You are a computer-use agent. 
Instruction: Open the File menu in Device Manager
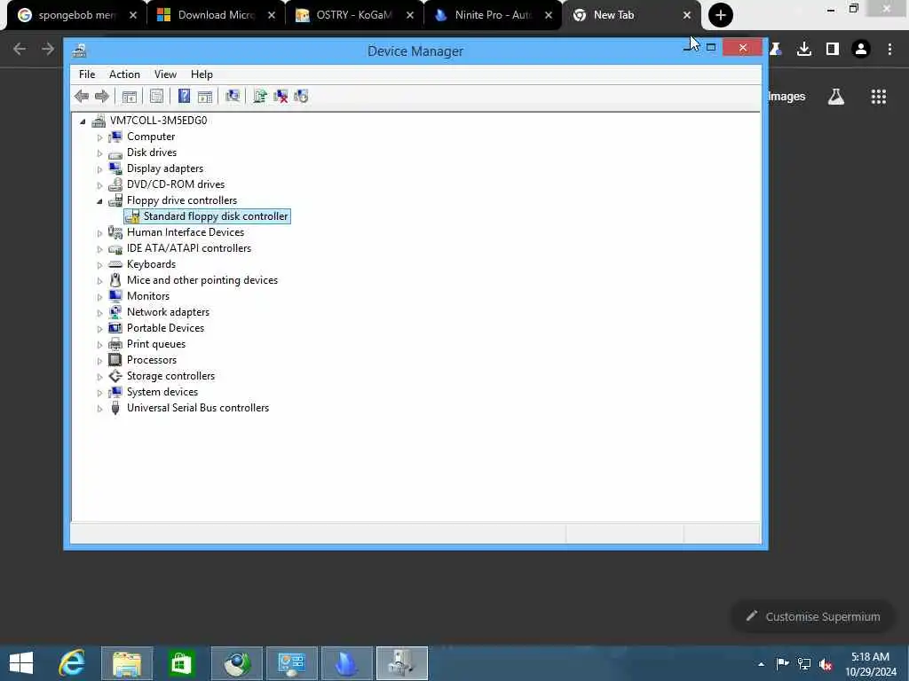tap(87, 74)
